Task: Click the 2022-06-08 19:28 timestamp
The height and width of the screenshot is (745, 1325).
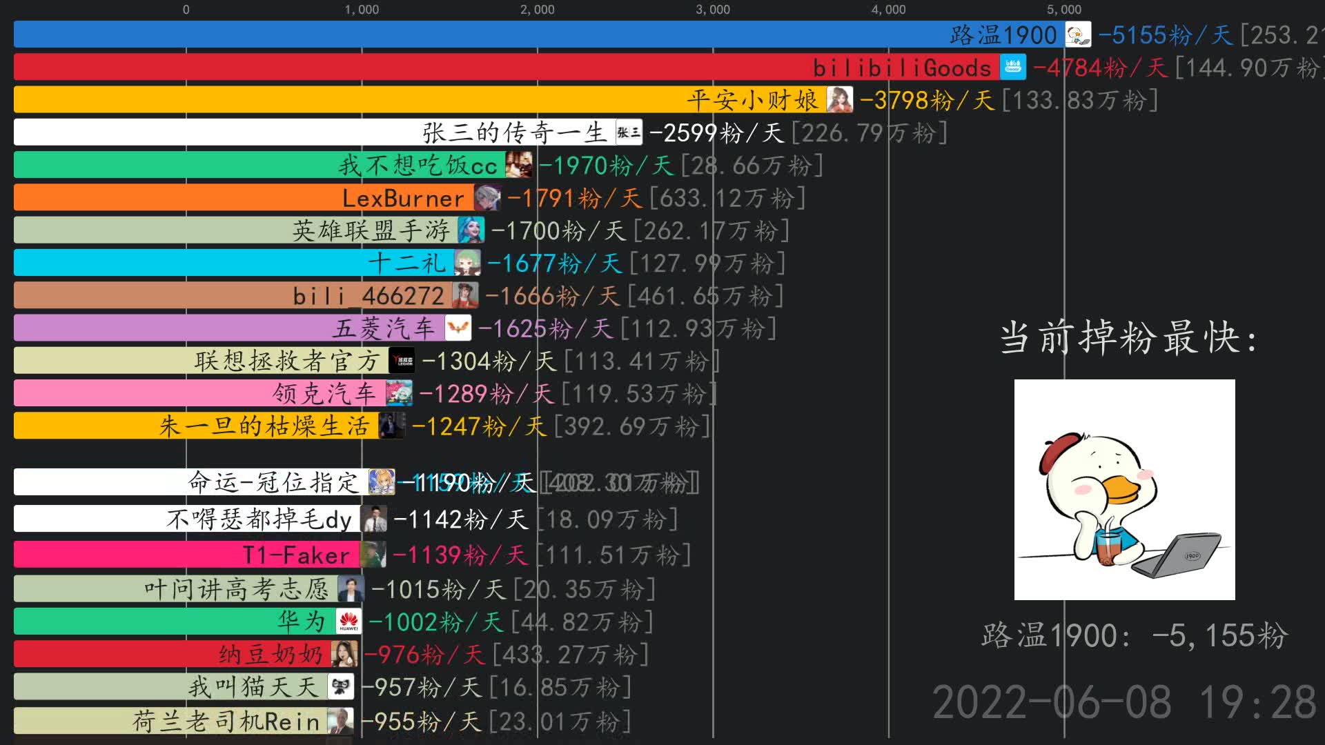Action: click(1124, 702)
